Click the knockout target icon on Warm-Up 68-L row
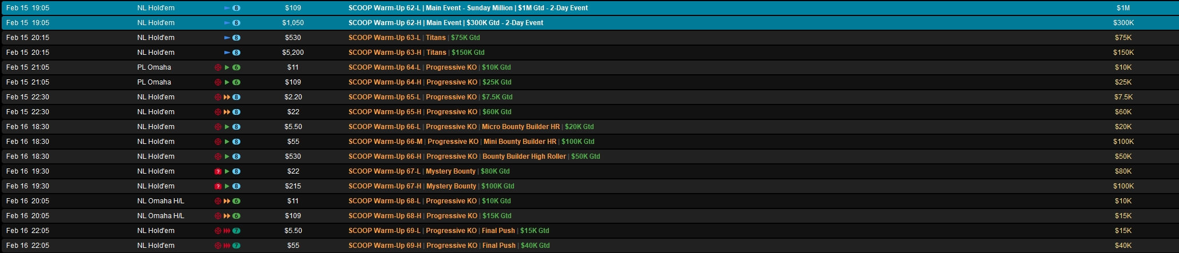Screen dimensions: 1179x253 (x=217, y=201)
